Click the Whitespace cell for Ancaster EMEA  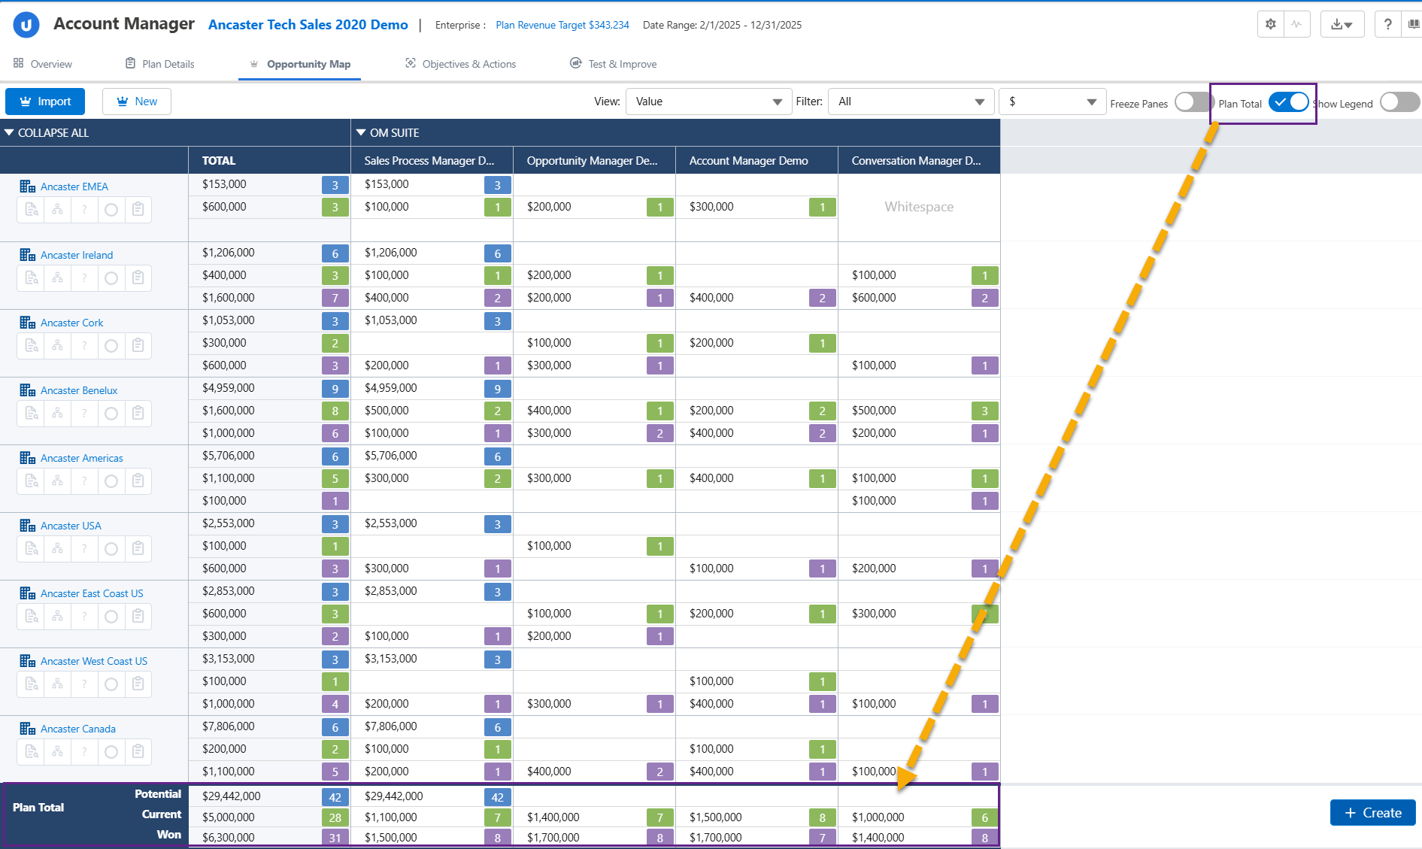pos(919,207)
